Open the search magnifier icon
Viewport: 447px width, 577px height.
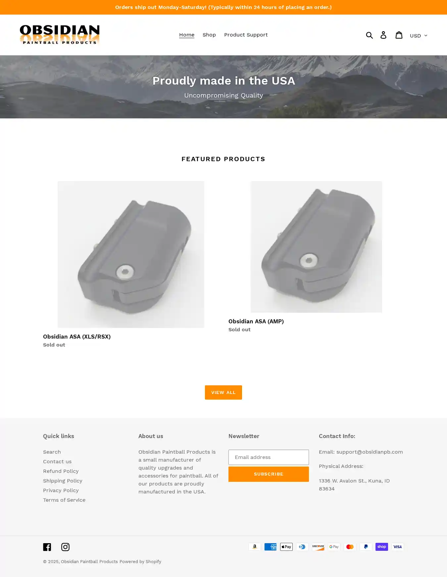370,35
